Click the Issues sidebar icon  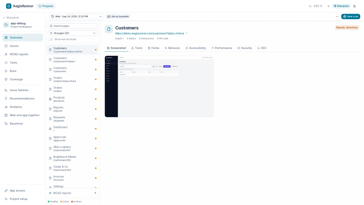(6, 46)
